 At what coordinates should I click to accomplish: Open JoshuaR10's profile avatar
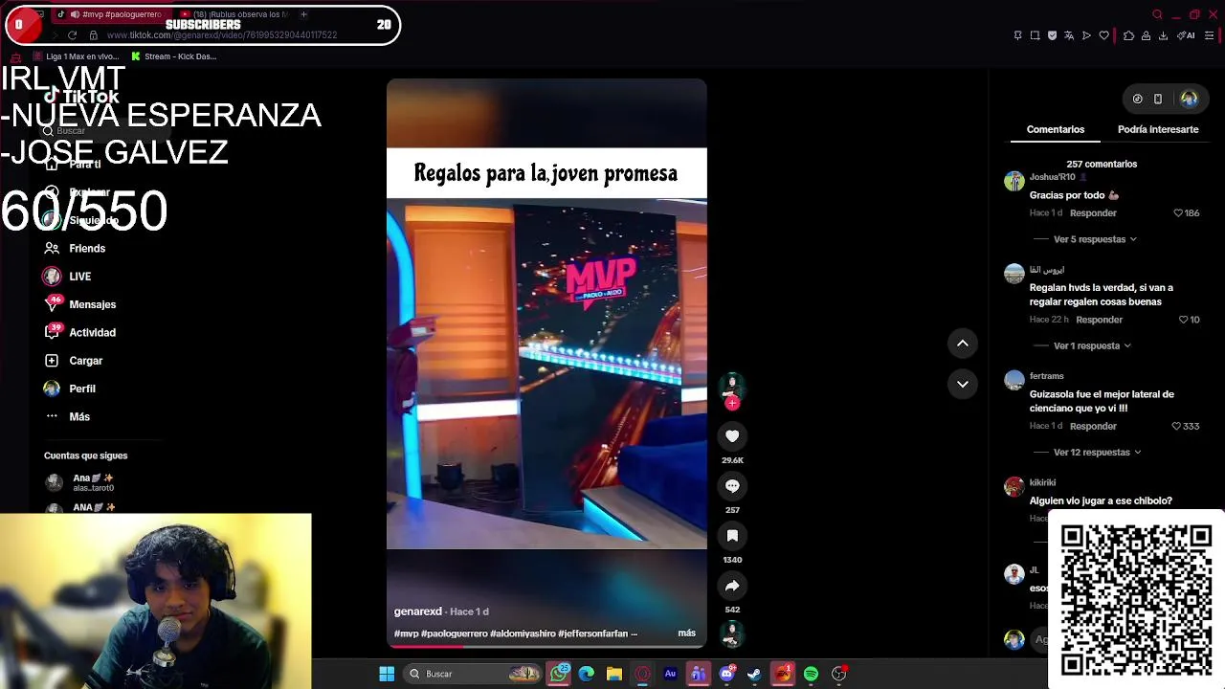1014,182
